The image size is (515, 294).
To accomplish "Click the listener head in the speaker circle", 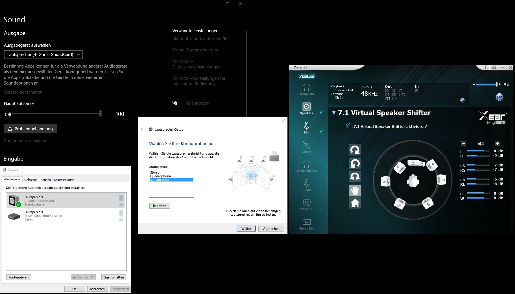I will pyautogui.click(x=413, y=181).
